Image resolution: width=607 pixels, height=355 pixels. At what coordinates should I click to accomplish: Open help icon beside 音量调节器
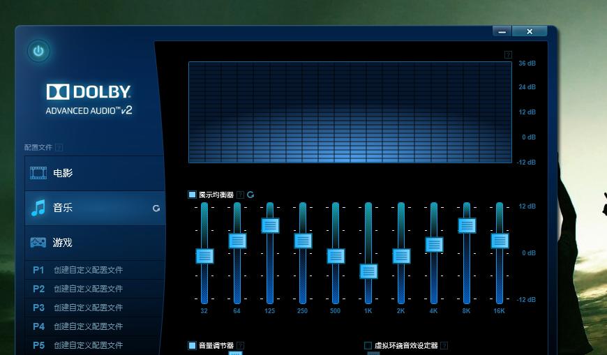pos(241,345)
